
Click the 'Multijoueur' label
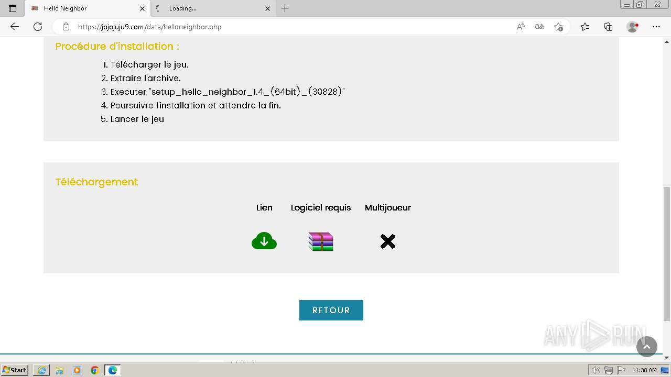coord(388,208)
